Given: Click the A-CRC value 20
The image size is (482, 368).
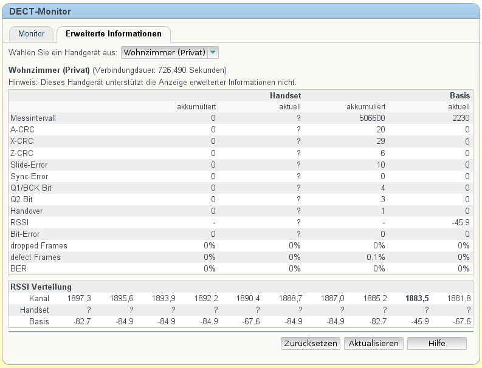Looking at the screenshot, I should point(380,129).
